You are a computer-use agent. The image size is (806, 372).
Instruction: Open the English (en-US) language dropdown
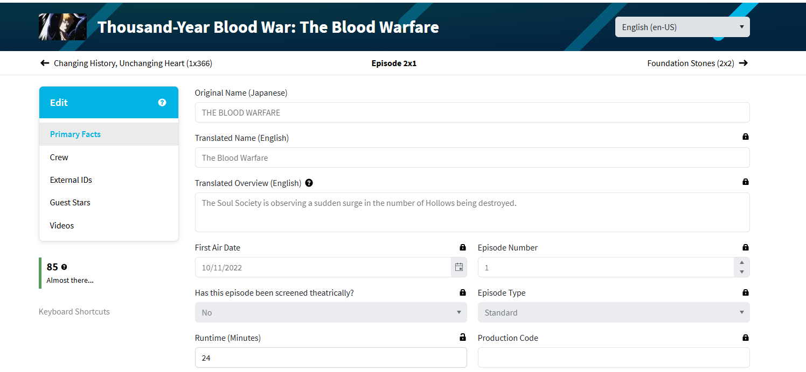tap(682, 27)
